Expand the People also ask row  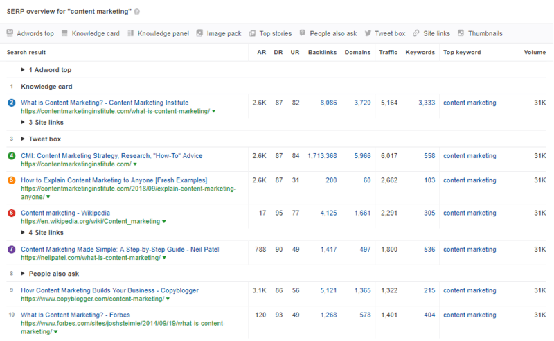click(x=23, y=274)
